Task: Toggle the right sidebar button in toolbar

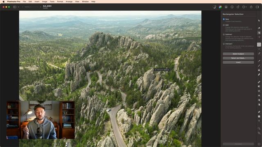Action: (257, 7)
